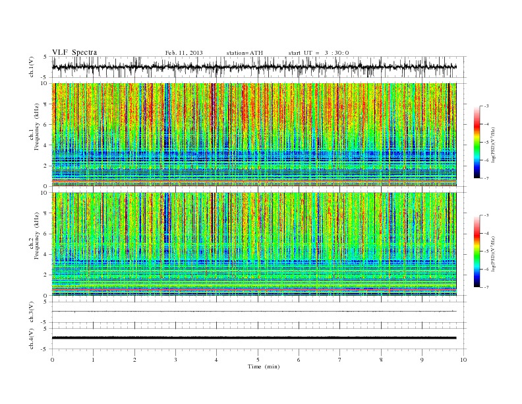This screenshot has width=522, height=404.
Task: Click the "ch.3(V)" axis label
Action: (x=32, y=312)
